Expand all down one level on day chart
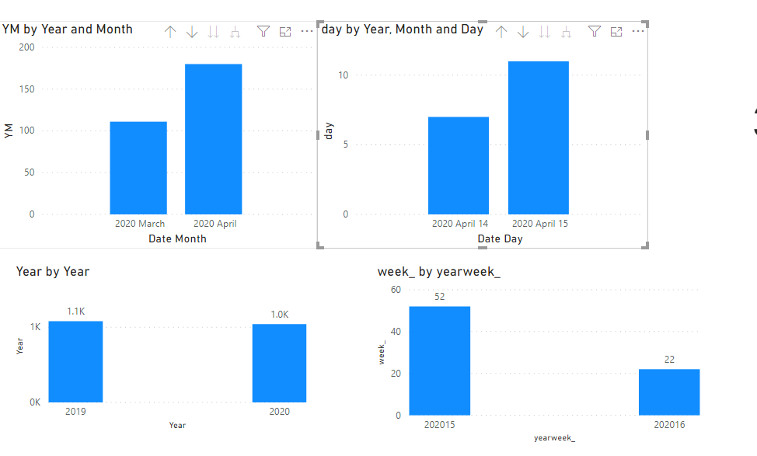The width and height of the screenshot is (757, 456). 567,32
